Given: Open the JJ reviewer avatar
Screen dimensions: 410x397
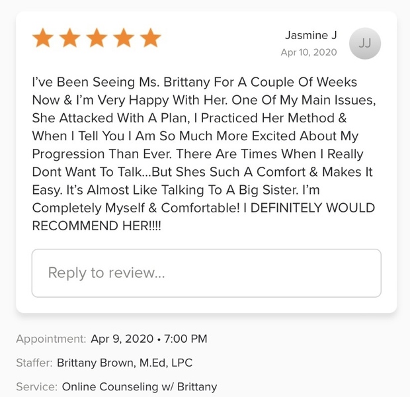Looking at the screenshot, I should [364, 43].
